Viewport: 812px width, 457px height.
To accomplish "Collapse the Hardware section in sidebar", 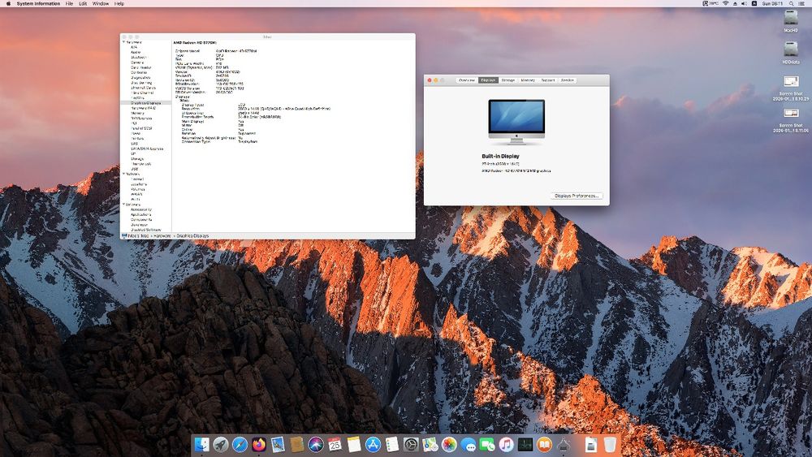I will click(x=123, y=42).
